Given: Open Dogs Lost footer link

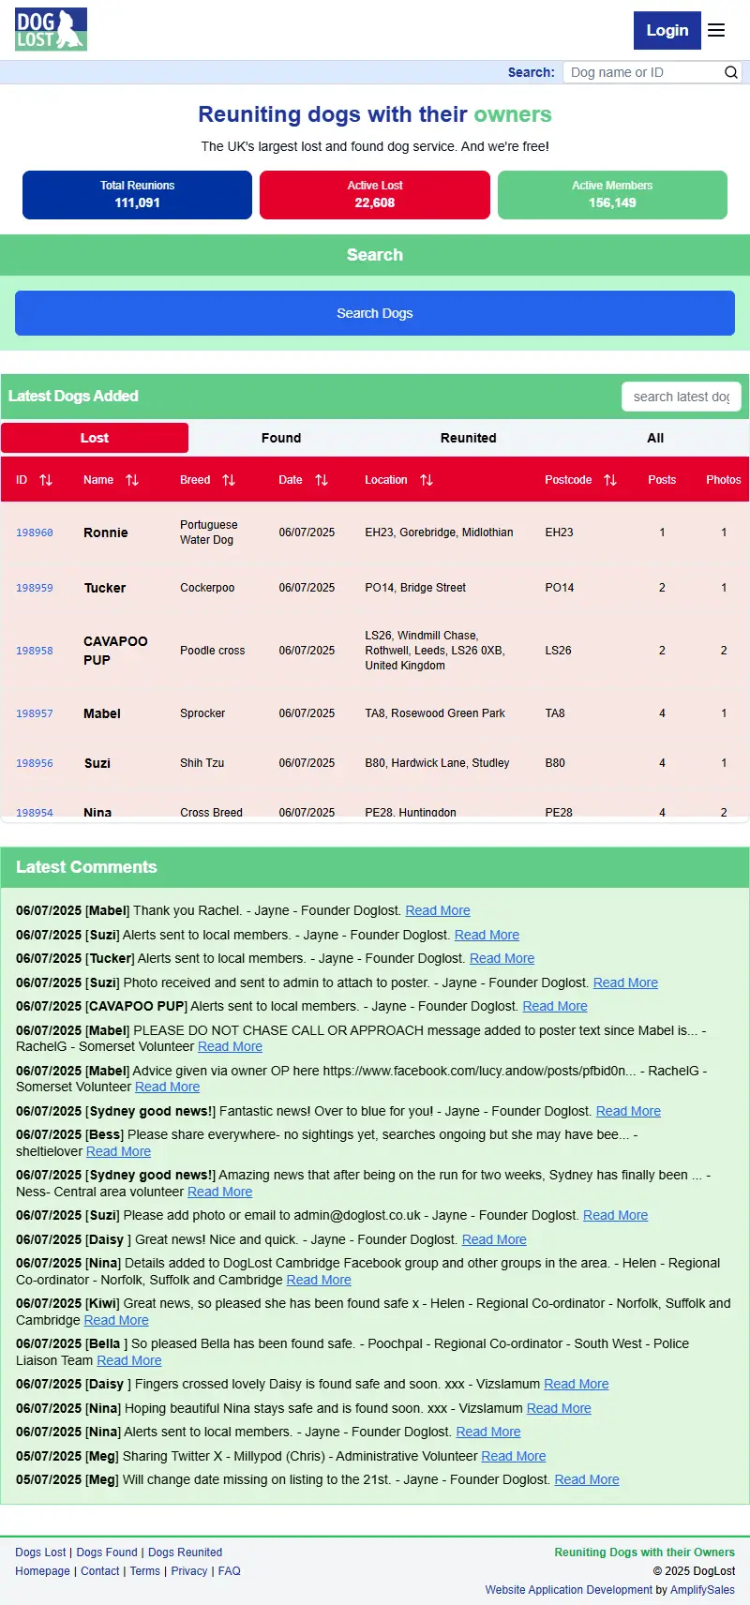Looking at the screenshot, I should coord(40,1552).
